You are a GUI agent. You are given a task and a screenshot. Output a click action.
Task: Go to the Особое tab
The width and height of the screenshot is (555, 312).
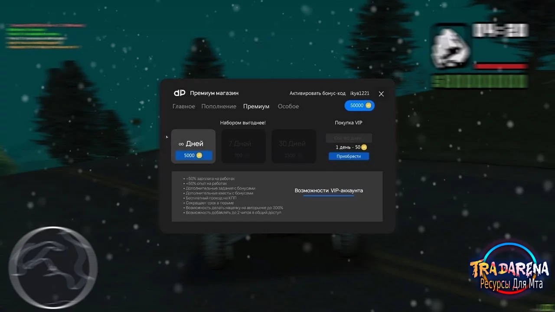point(288,106)
